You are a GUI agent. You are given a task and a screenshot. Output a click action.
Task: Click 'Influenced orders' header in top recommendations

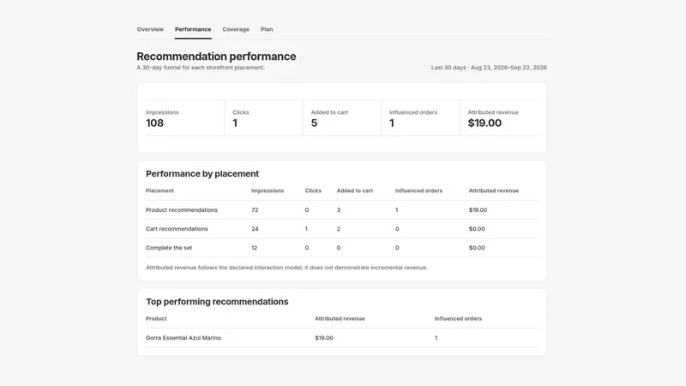point(458,318)
